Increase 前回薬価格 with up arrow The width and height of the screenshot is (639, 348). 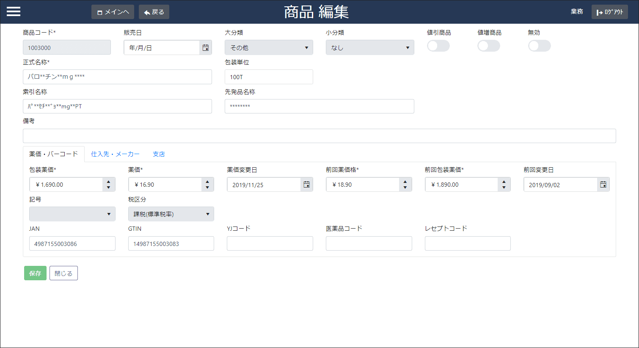pos(405,182)
